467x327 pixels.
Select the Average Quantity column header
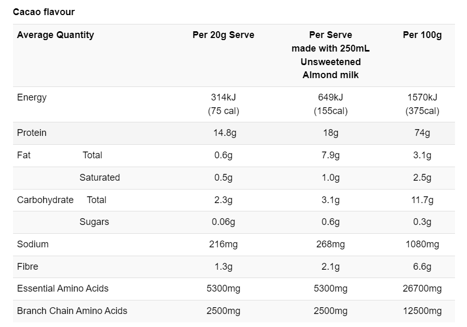click(55, 35)
